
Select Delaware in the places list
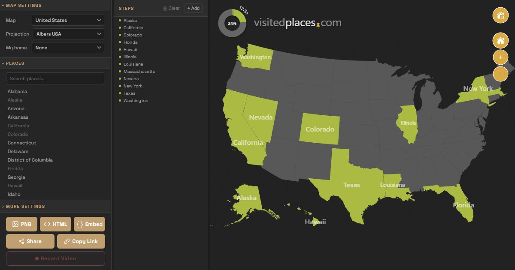point(18,151)
